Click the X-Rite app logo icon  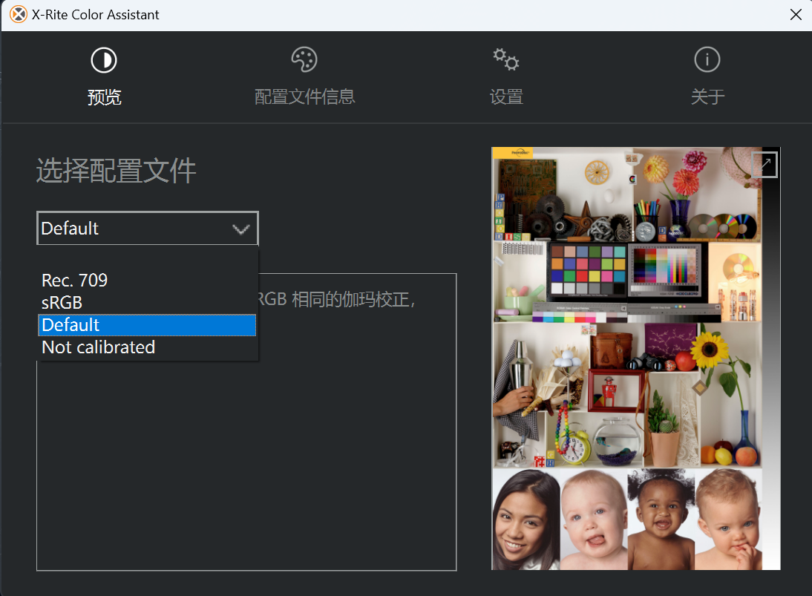(x=18, y=15)
